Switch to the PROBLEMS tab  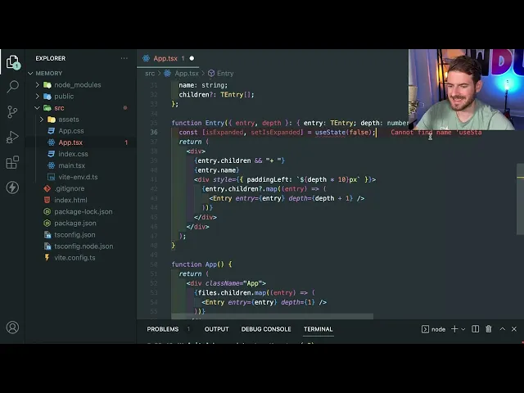(x=163, y=329)
